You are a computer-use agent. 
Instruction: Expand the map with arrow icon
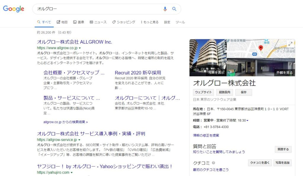tap(290, 44)
